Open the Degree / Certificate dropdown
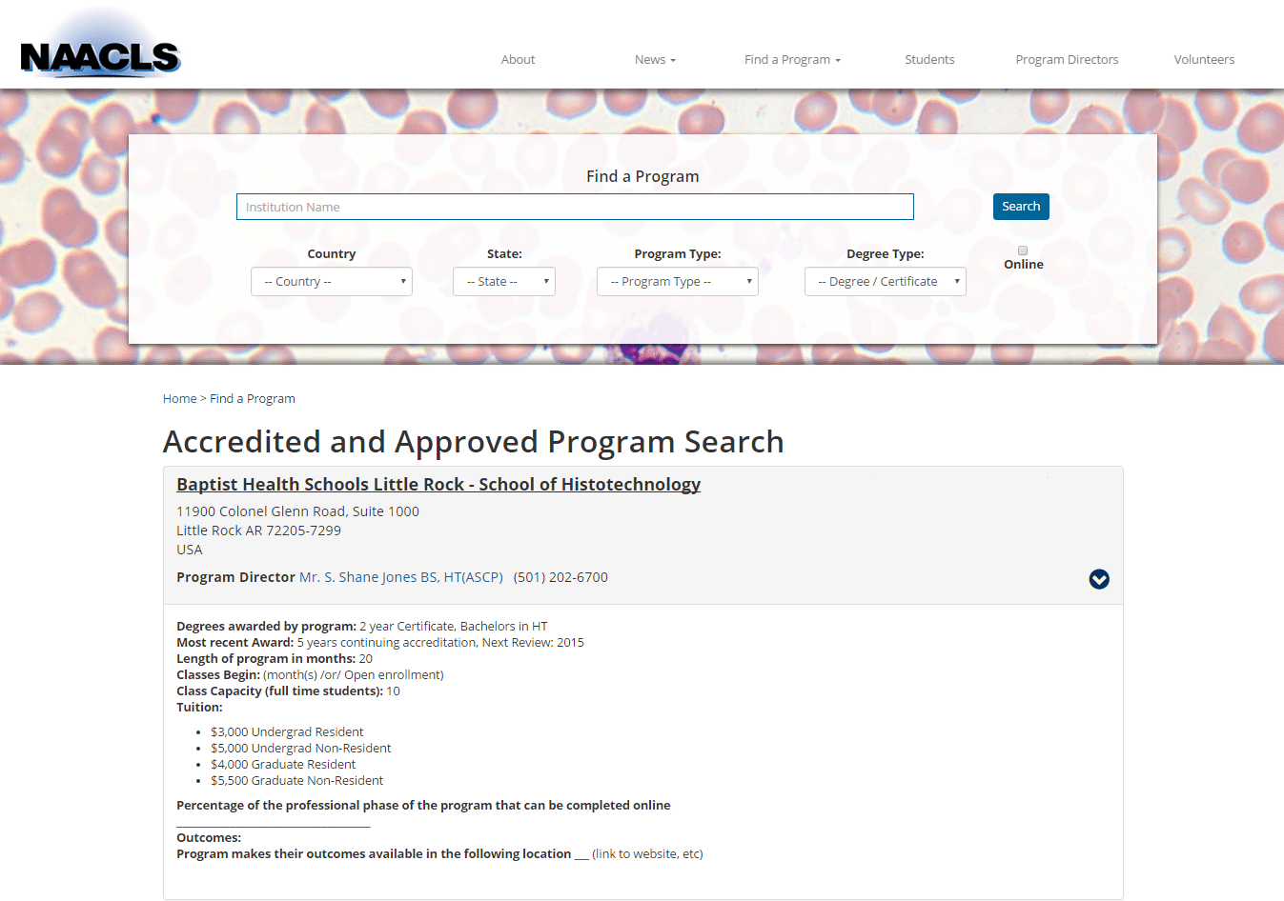This screenshot has width=1284, height=901. click(886, 282)
